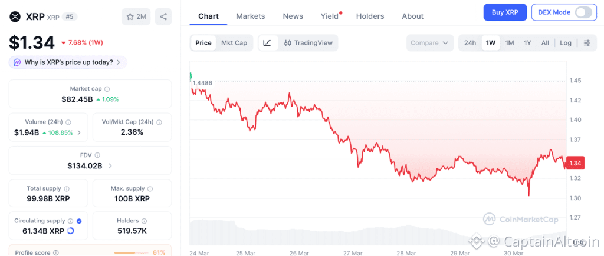Switch to line chart type icon

coord(267,43)
